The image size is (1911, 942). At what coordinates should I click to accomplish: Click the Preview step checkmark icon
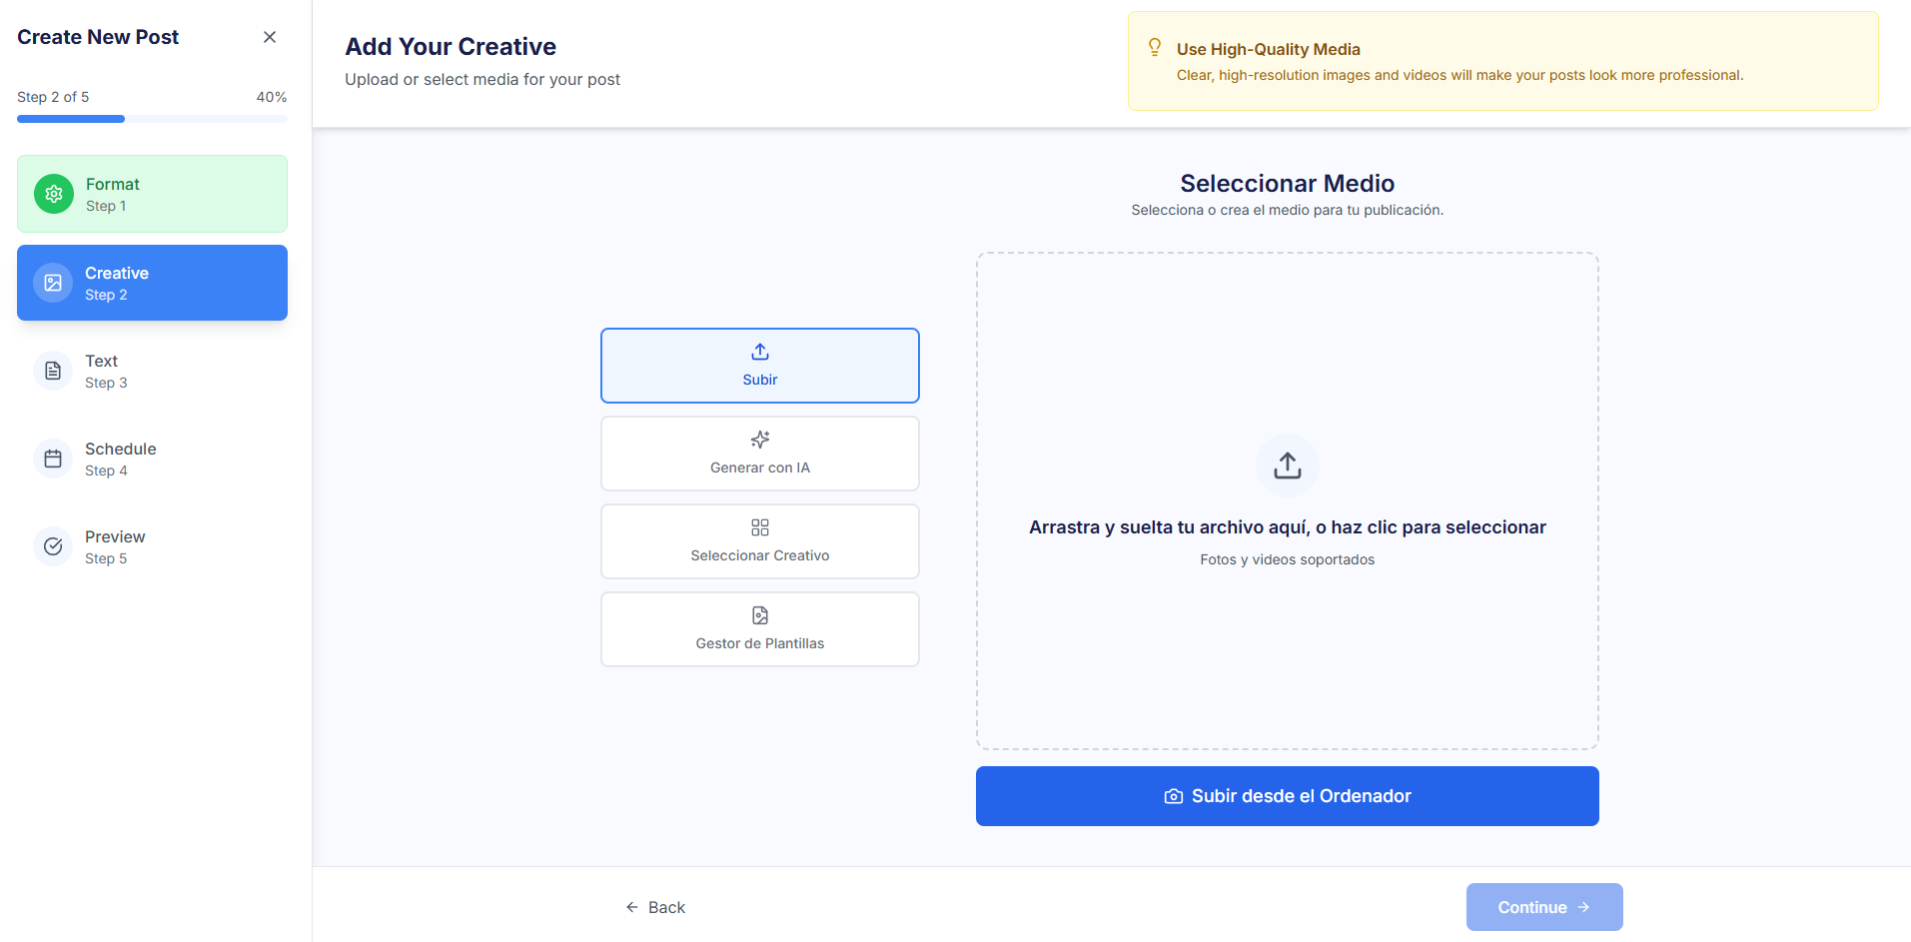click(53, 546)
